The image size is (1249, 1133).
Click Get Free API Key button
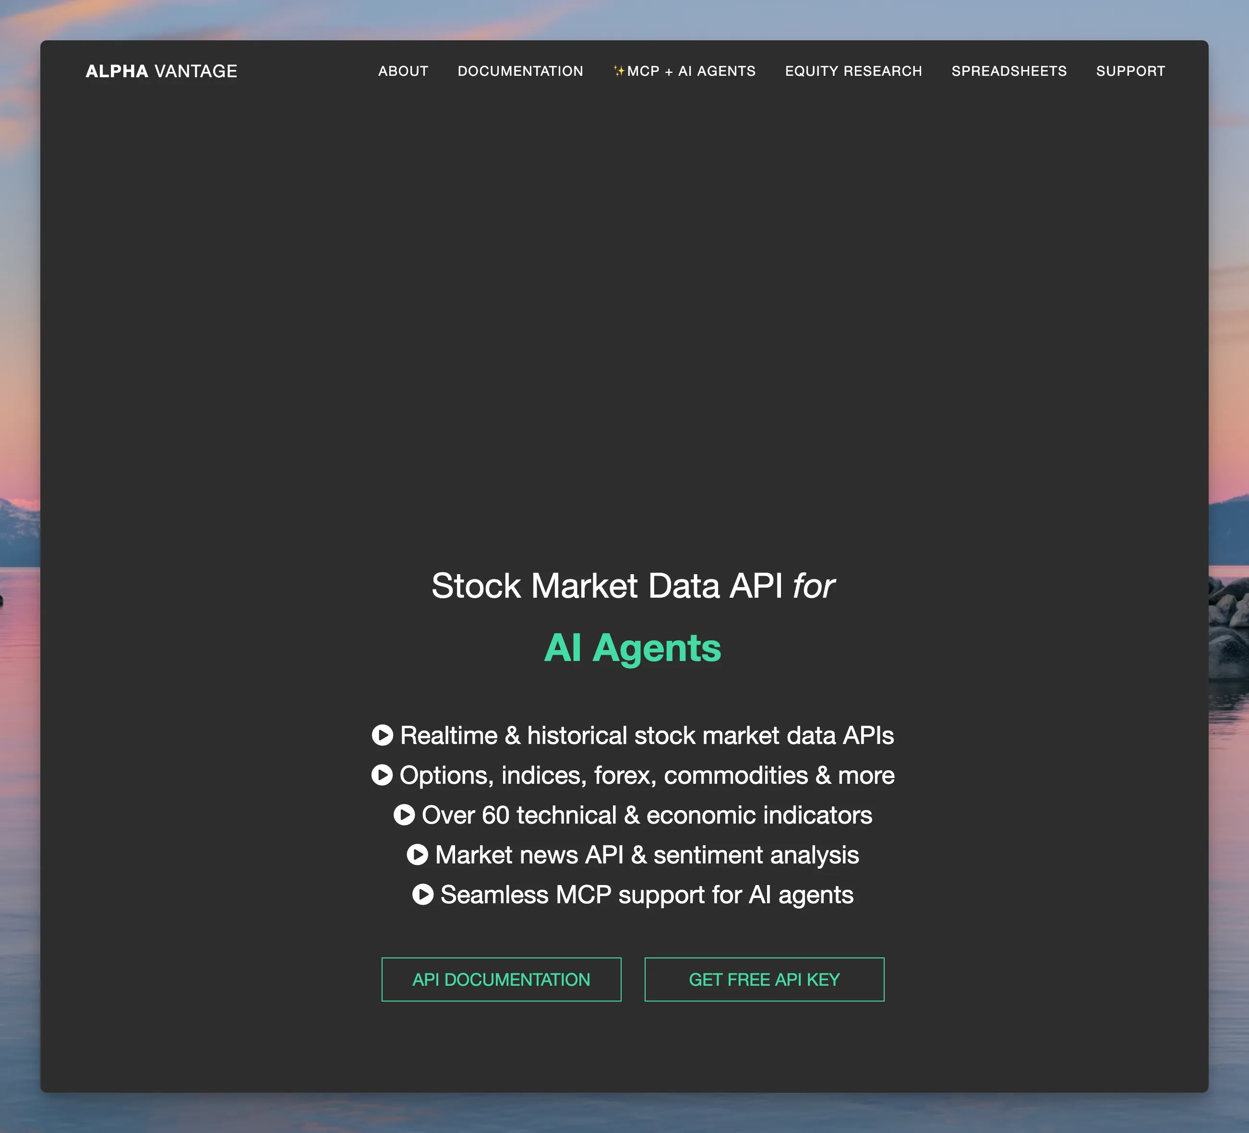click(764, 980)
